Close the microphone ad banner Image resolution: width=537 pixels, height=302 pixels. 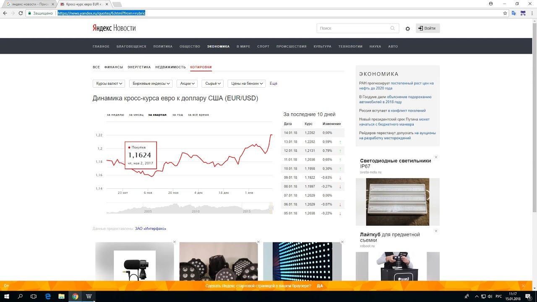175,242
